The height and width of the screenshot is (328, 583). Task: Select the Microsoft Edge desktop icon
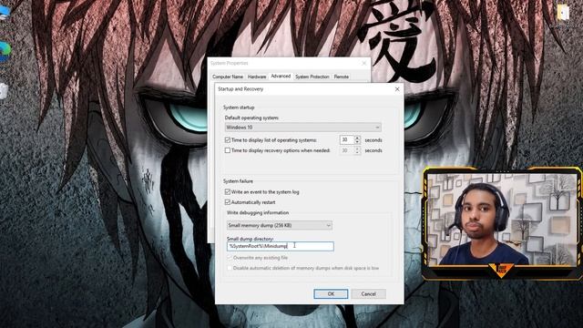click(5, 52)
